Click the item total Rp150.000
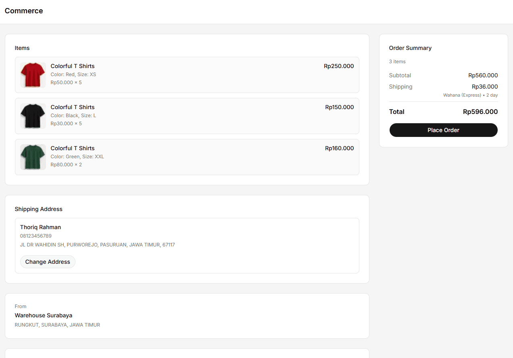 340,107
